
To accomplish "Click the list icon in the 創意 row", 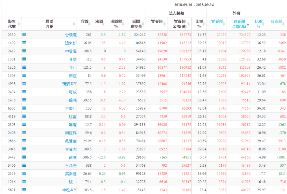I will coord(24,157).
